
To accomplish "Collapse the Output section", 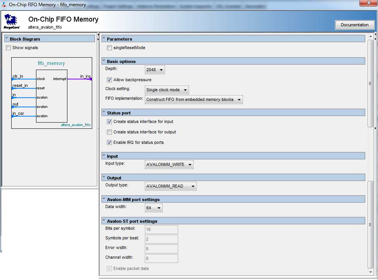I will coord(104,178).
